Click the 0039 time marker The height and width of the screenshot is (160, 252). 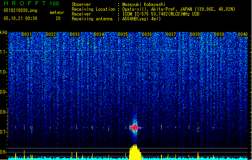(x=219, y=34)
